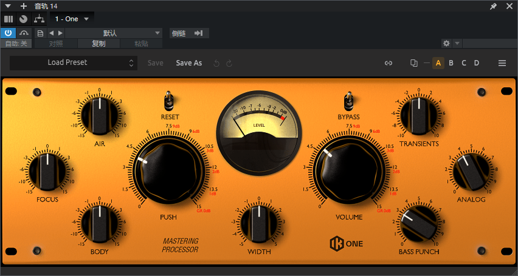Screen dimensions: 518x276
Task: Click the greyed Save button
Action: [x=155, y=63]
